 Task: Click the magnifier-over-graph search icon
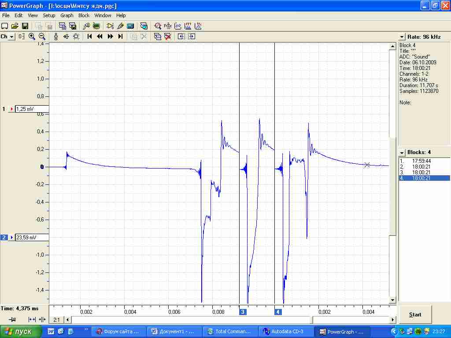click(x=158, y=26)
